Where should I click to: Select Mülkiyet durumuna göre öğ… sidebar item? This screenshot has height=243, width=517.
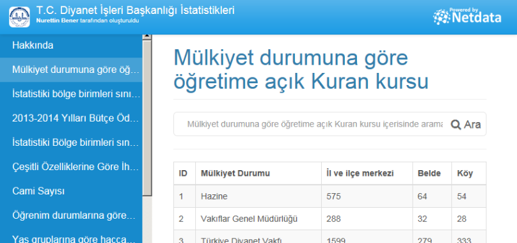(x=71, y=70)
